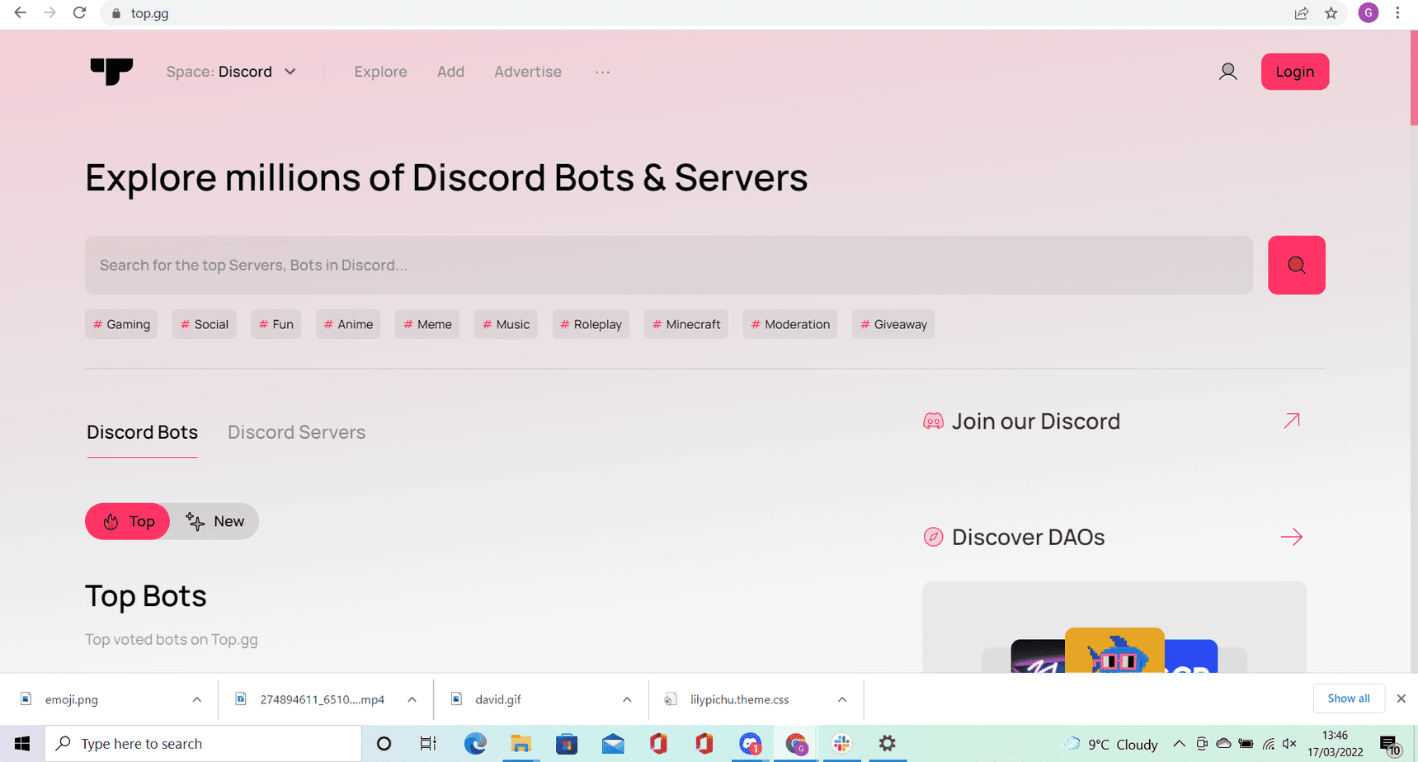Image resolution: width=1418 pixels, height=762 pixels.
Task: Filter by the Moderation tag
Action: (790, 324)
